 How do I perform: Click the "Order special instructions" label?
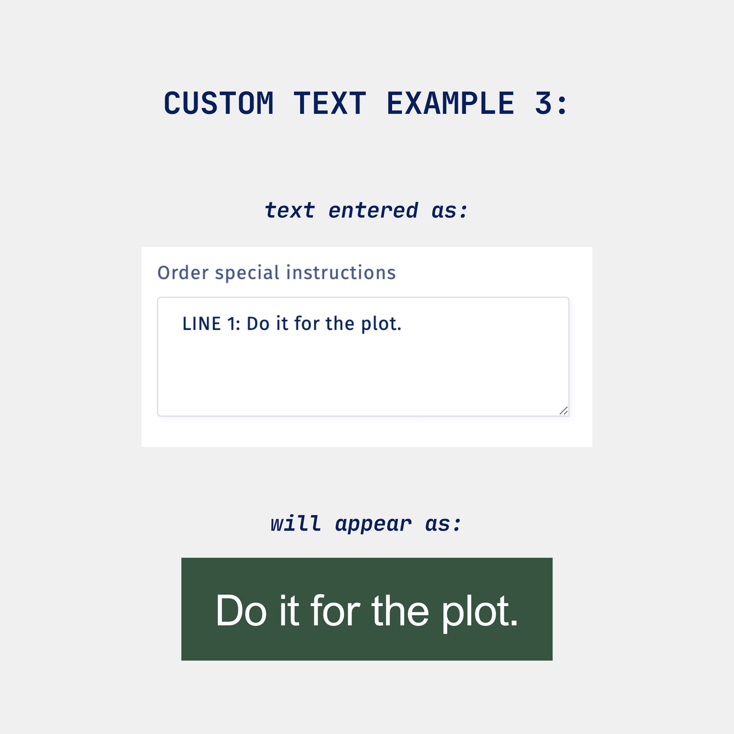coord(276,273)
